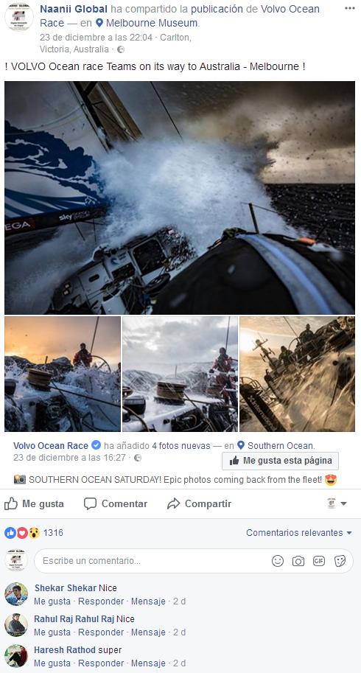Screen dimensions: 361x673
Task: Click the Naanii Global profile picture at top
Action: (x=19, y=17)
